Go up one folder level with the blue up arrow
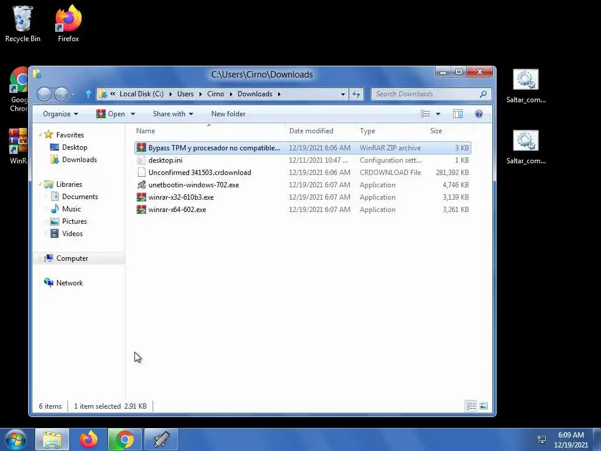The width and height of the screenshot is (601, 451). (x=89, y=94)
